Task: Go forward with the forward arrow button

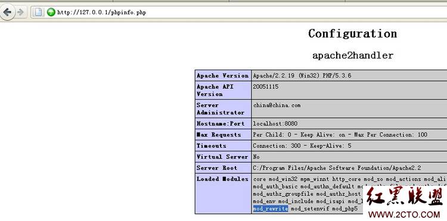Action: (x=20, y=12)
